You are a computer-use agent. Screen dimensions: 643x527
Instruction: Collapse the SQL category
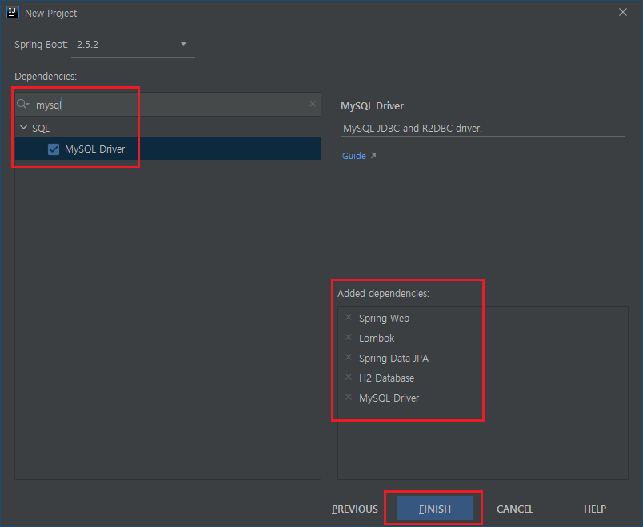click(x=23, y=128)
